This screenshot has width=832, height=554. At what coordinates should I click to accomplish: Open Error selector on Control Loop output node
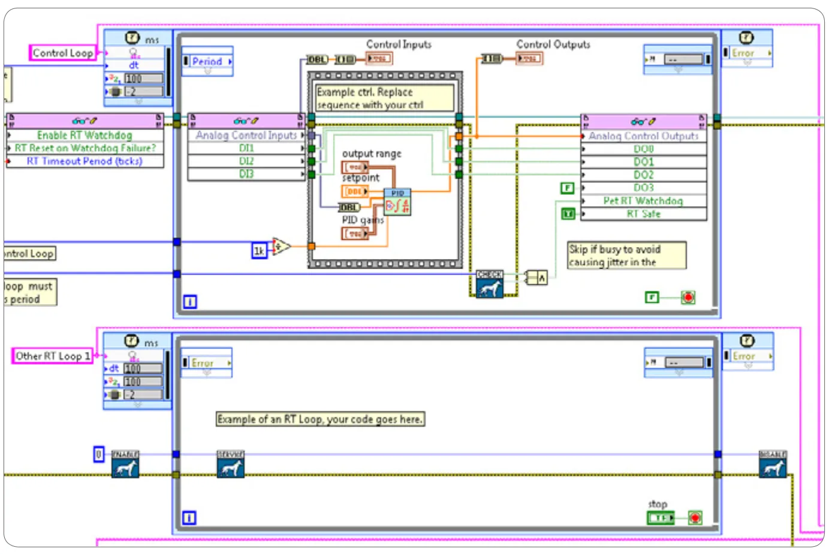click(x=747, y=53)
